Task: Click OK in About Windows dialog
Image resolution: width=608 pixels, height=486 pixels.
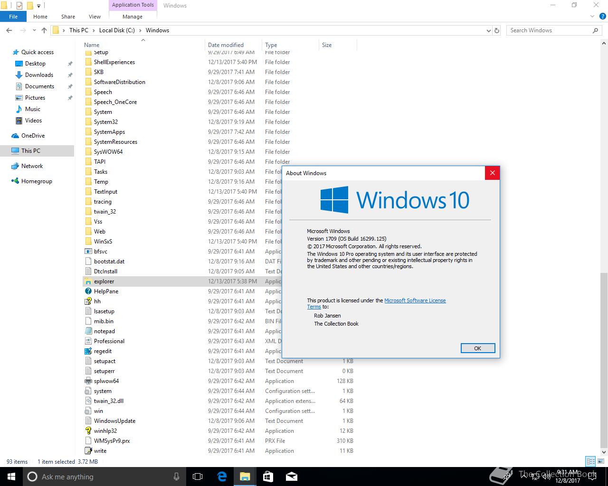Action: pyautogui.click(x=478, y=348)
